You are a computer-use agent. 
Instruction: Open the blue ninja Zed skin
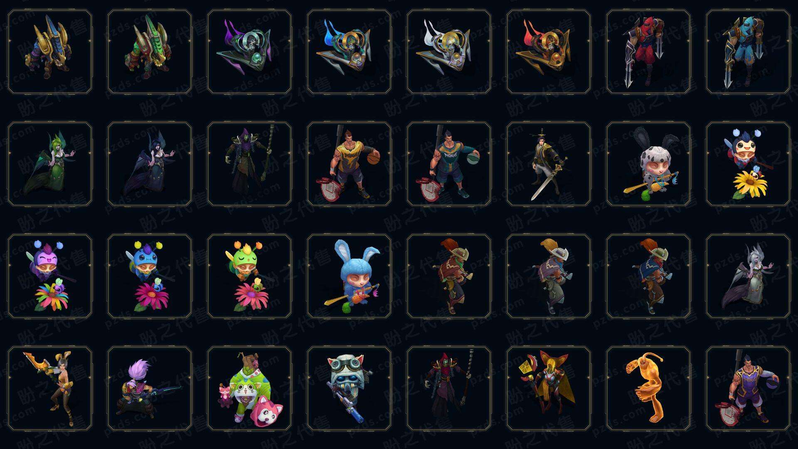pos(748,52)
